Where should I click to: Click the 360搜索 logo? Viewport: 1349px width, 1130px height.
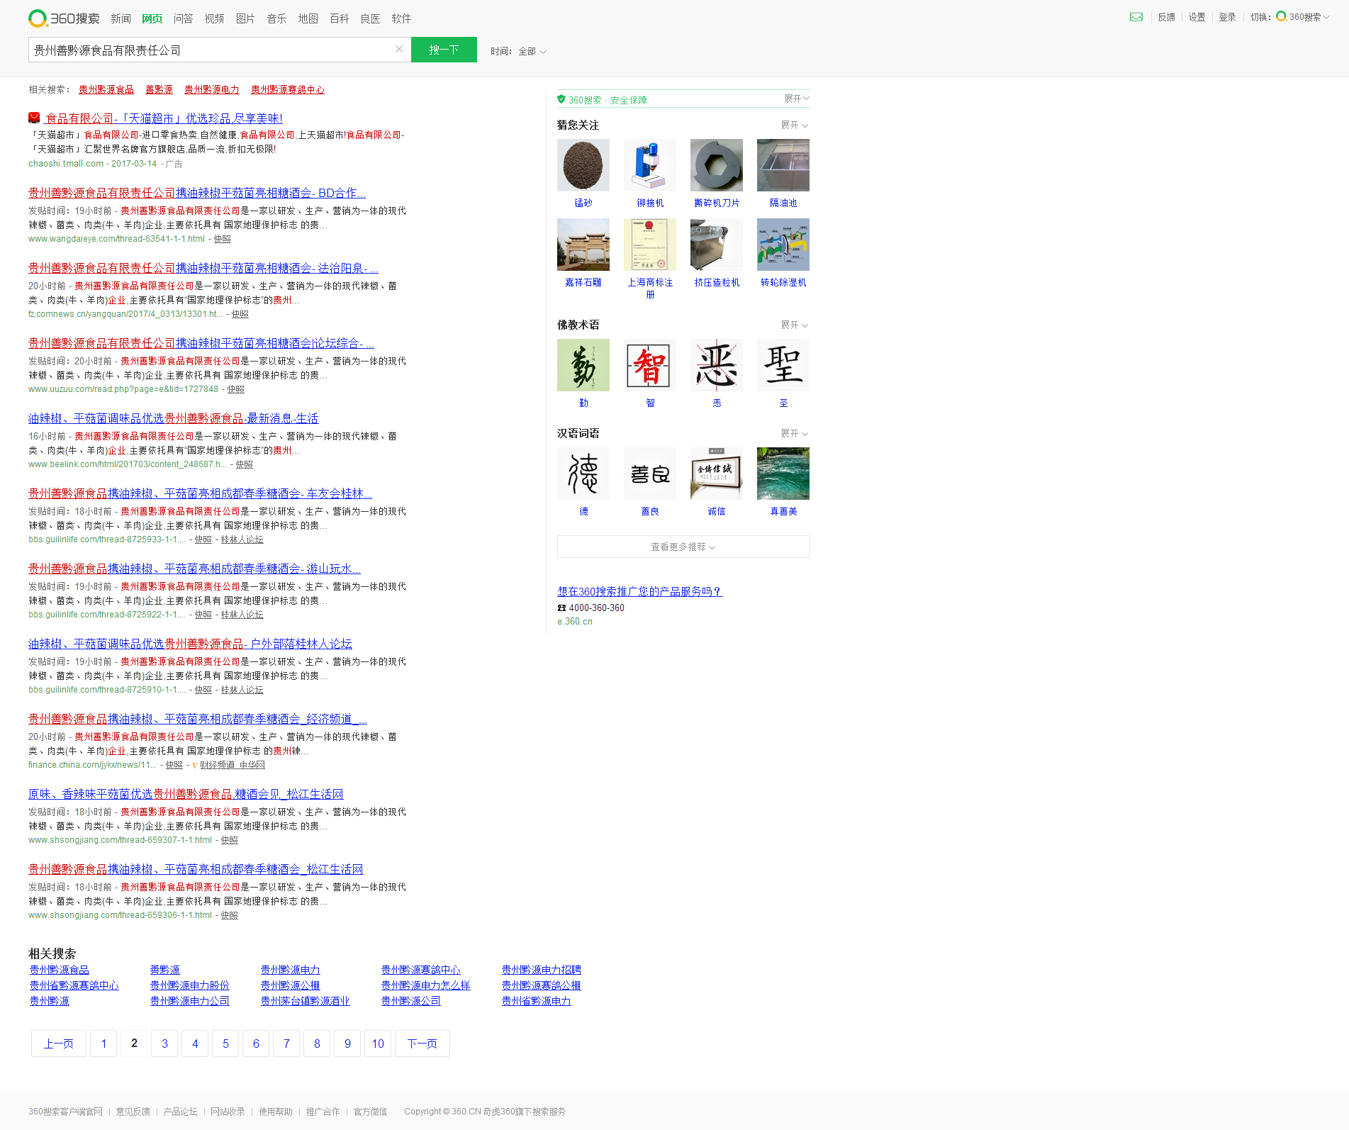click(64, 18)
